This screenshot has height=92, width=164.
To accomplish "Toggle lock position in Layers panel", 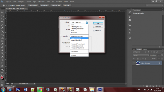I will [143, 59].
